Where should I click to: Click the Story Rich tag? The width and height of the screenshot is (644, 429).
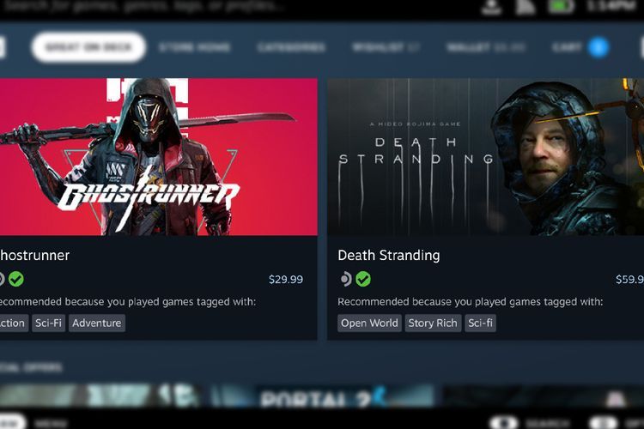(x=433, y=323)
